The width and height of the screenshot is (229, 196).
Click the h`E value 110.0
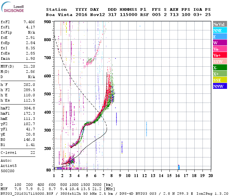pyautogui.click(x=29, y=95)
